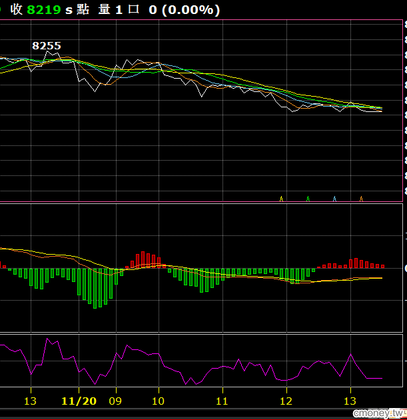Click the rightmost 13 hour axis label
The height and width of the screenshot is (420, 407).
350,401
